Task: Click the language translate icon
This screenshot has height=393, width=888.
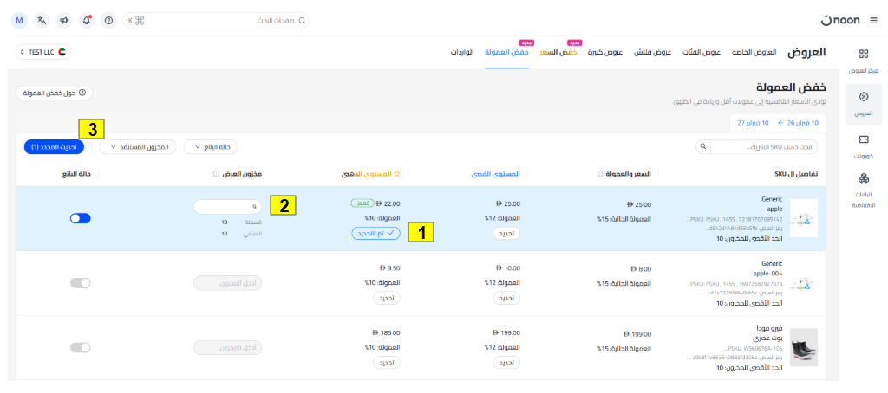Action: 42,20
